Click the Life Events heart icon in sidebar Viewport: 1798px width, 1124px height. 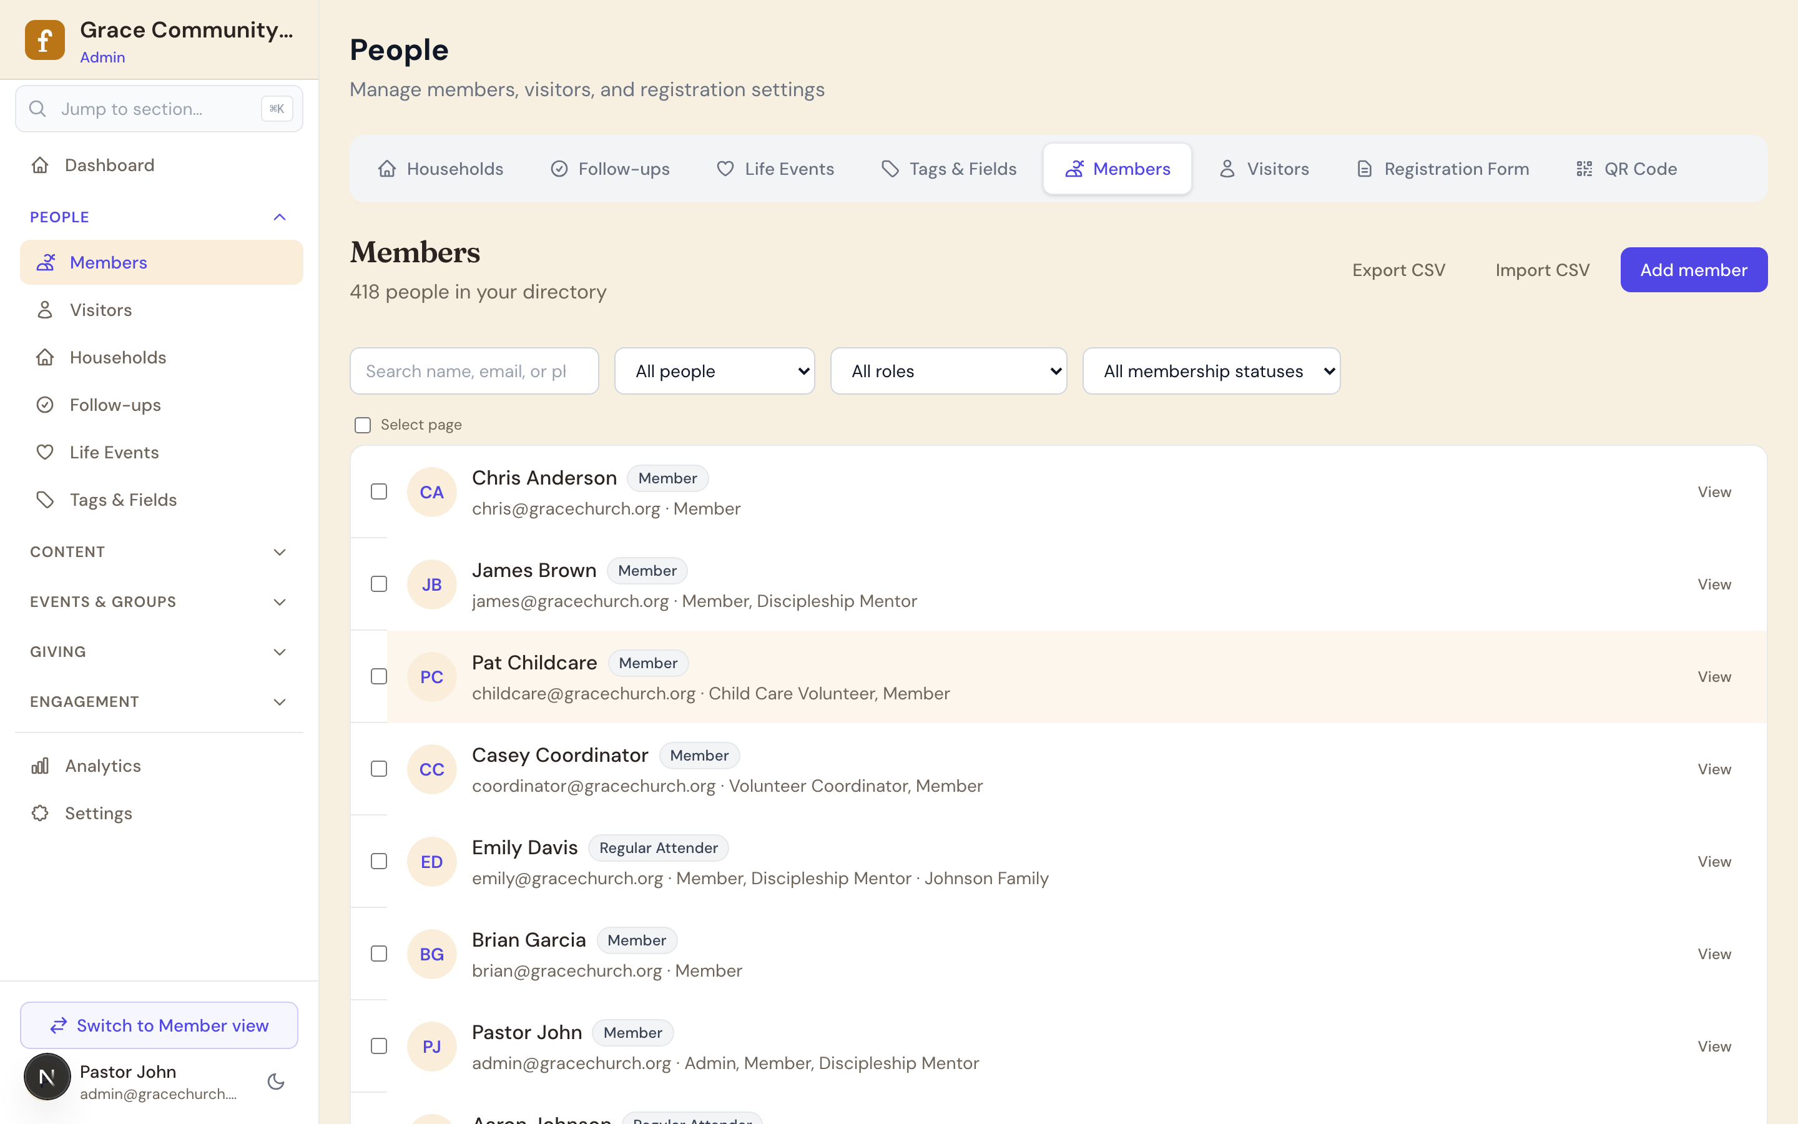coord(46,452)
